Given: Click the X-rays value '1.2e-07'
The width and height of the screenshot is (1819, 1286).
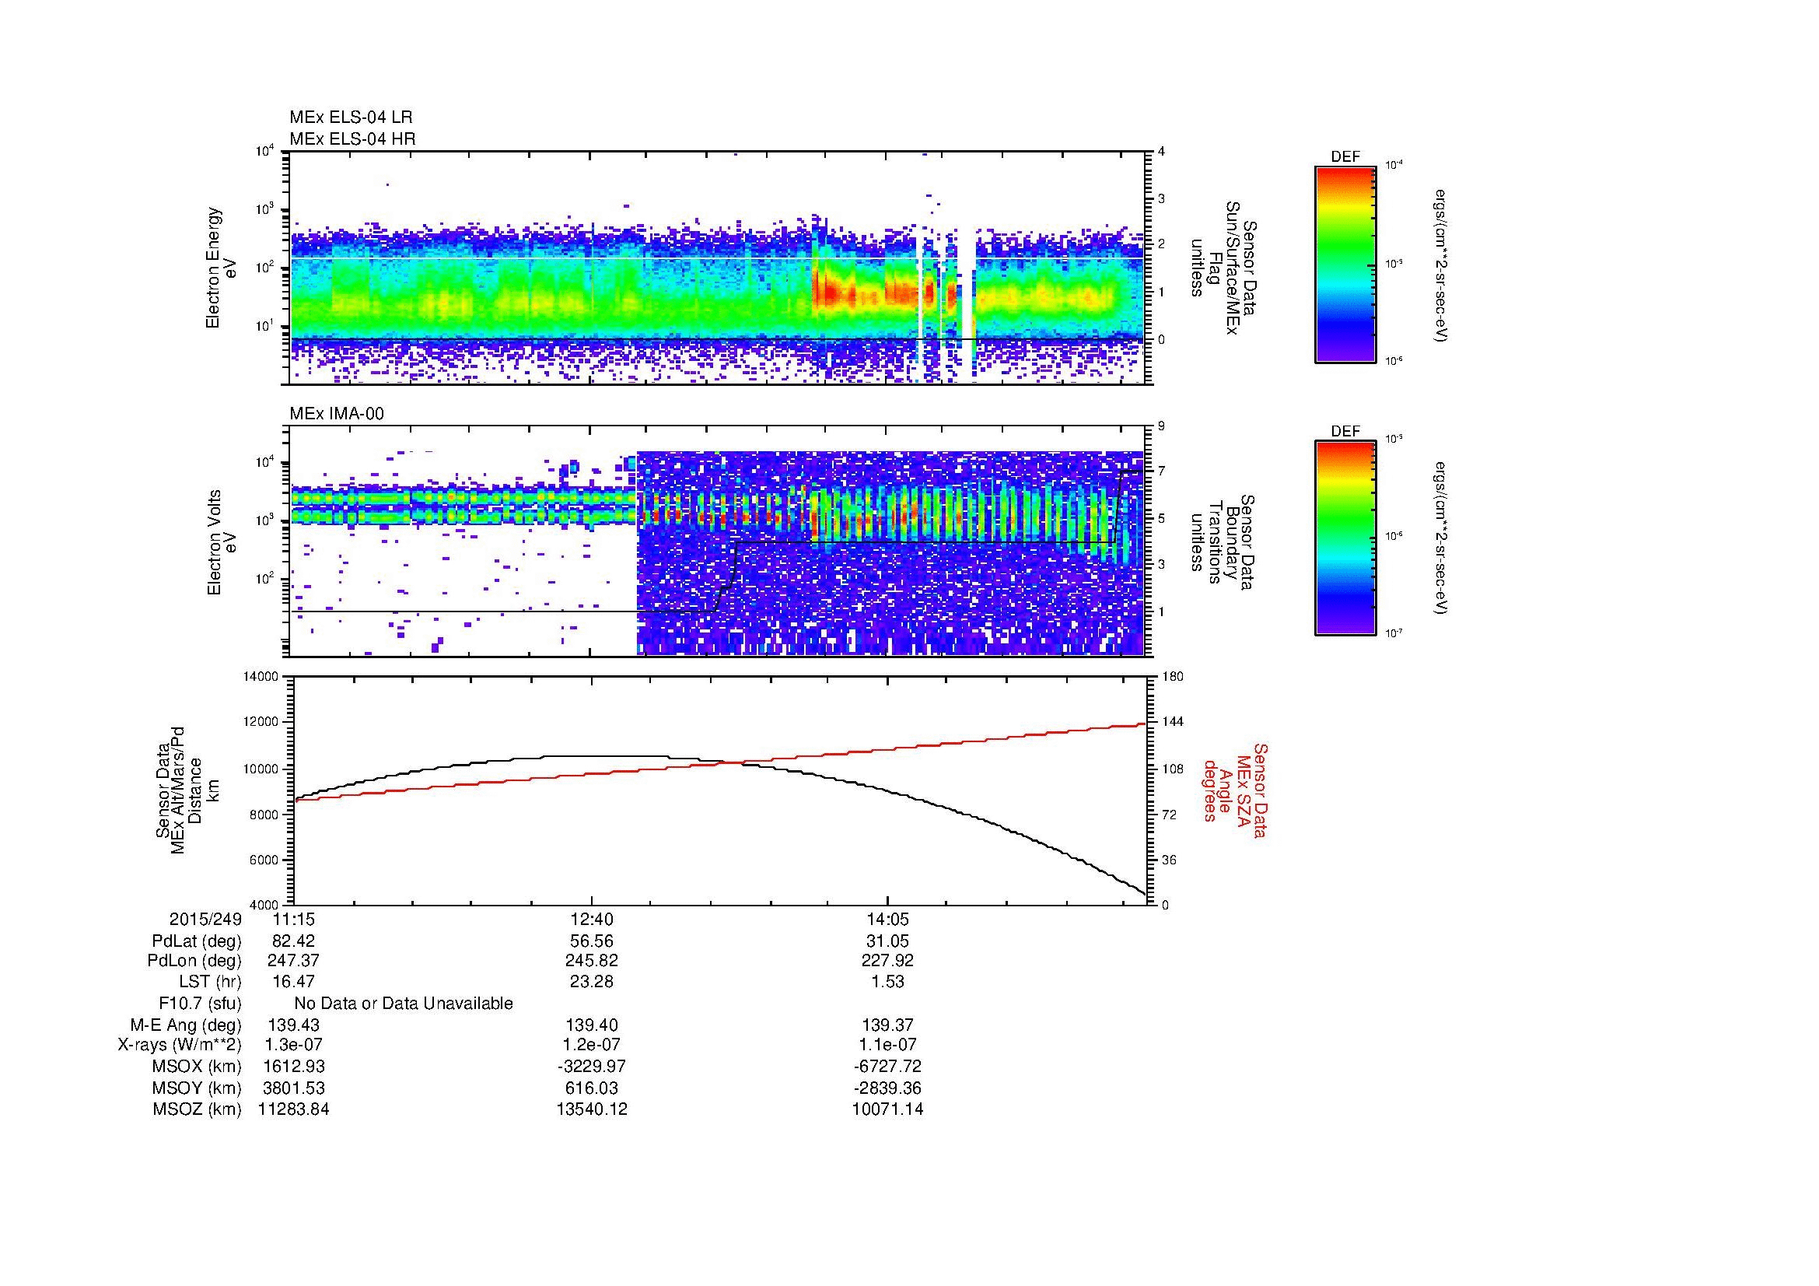Looking at the screenshot, I should pyautogui.click(x=591, y=1046).
